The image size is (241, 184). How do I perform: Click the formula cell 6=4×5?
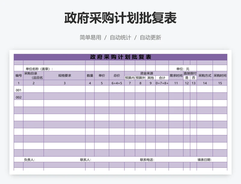click(117, 83)
